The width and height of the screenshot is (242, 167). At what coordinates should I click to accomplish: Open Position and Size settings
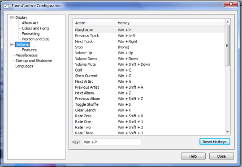click(35, 39)
